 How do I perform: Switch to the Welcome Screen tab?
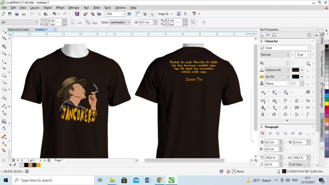[x=18, y=30]
